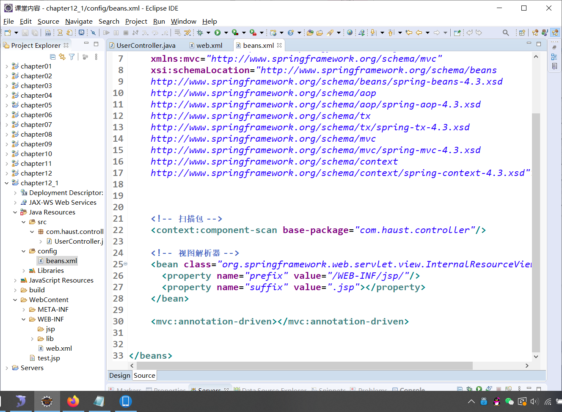Open the Window menu
562x412 pixels.
click(x=183, y=21)
